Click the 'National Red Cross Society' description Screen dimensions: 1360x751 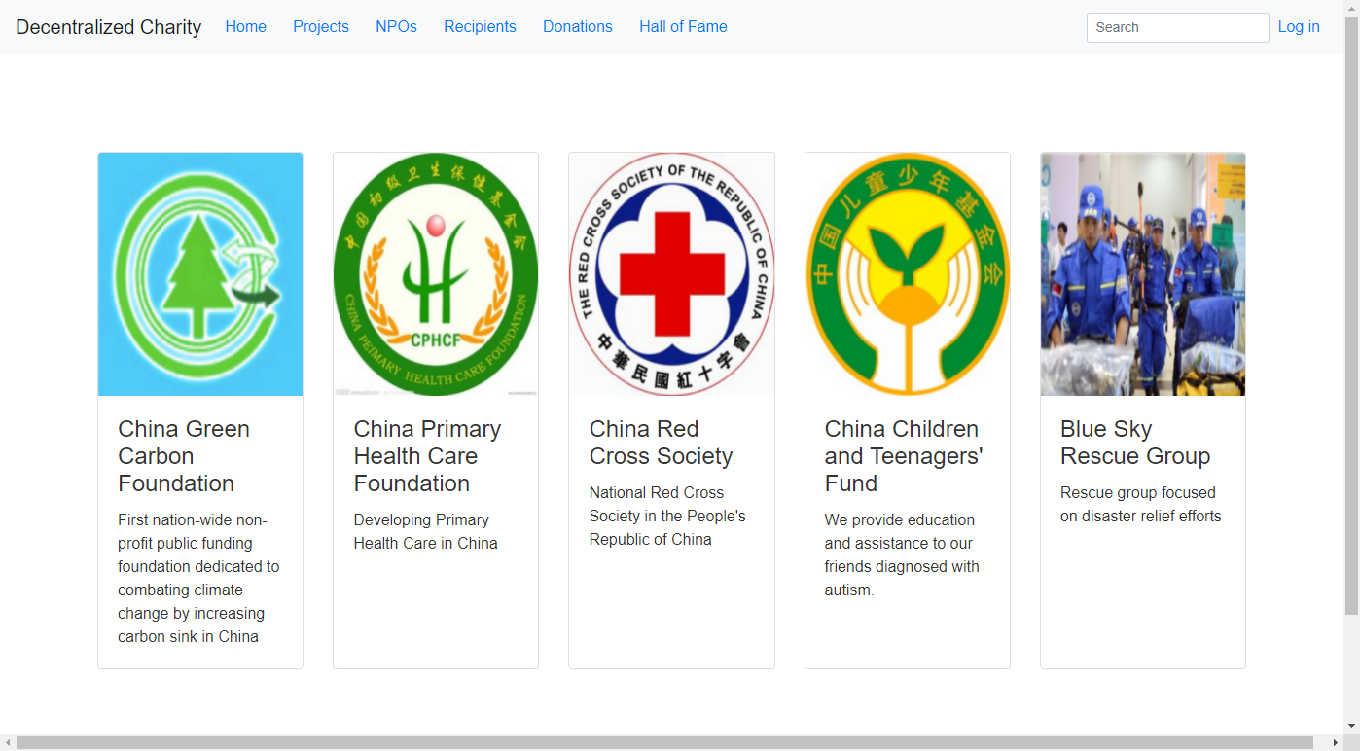(667, 516)
